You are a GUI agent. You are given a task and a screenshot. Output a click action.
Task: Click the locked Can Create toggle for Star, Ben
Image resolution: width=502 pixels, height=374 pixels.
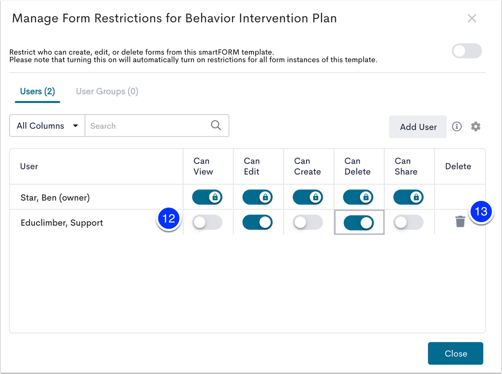[x=308, y=197]
